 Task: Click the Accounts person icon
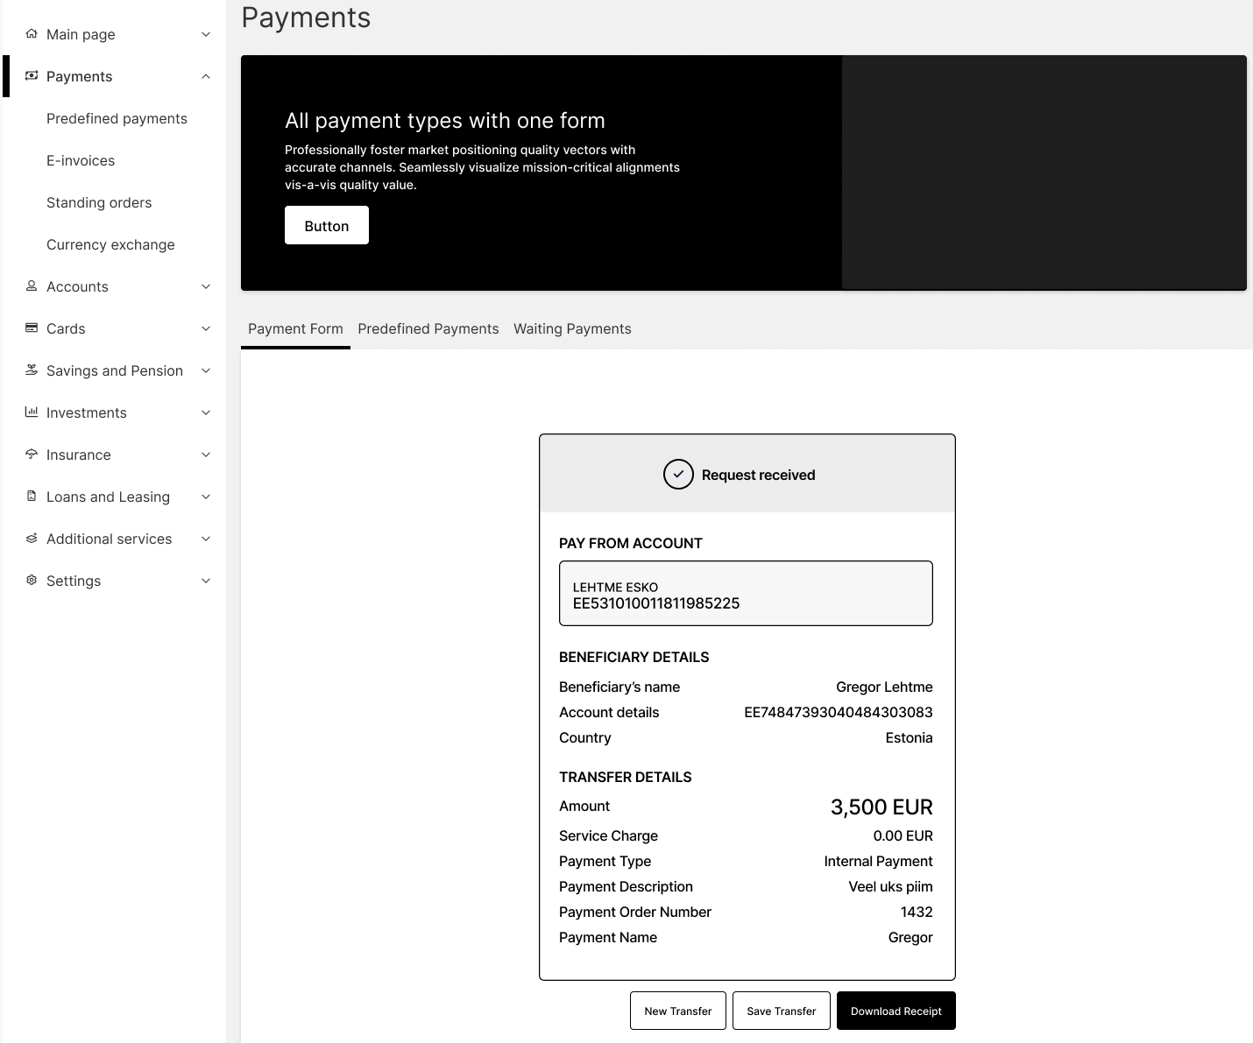coord(32,286)
